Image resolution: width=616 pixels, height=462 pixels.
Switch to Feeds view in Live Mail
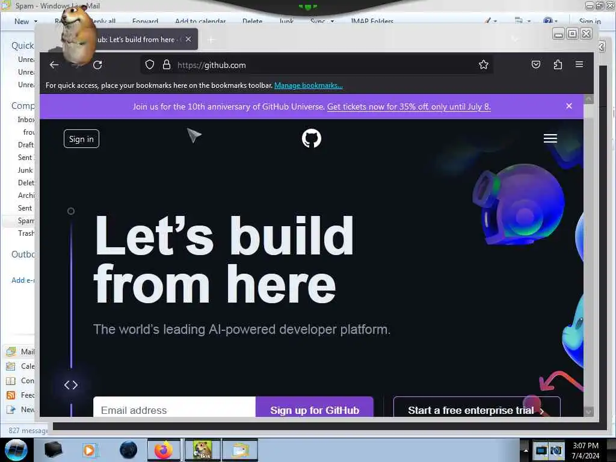[x=20, y=395]
